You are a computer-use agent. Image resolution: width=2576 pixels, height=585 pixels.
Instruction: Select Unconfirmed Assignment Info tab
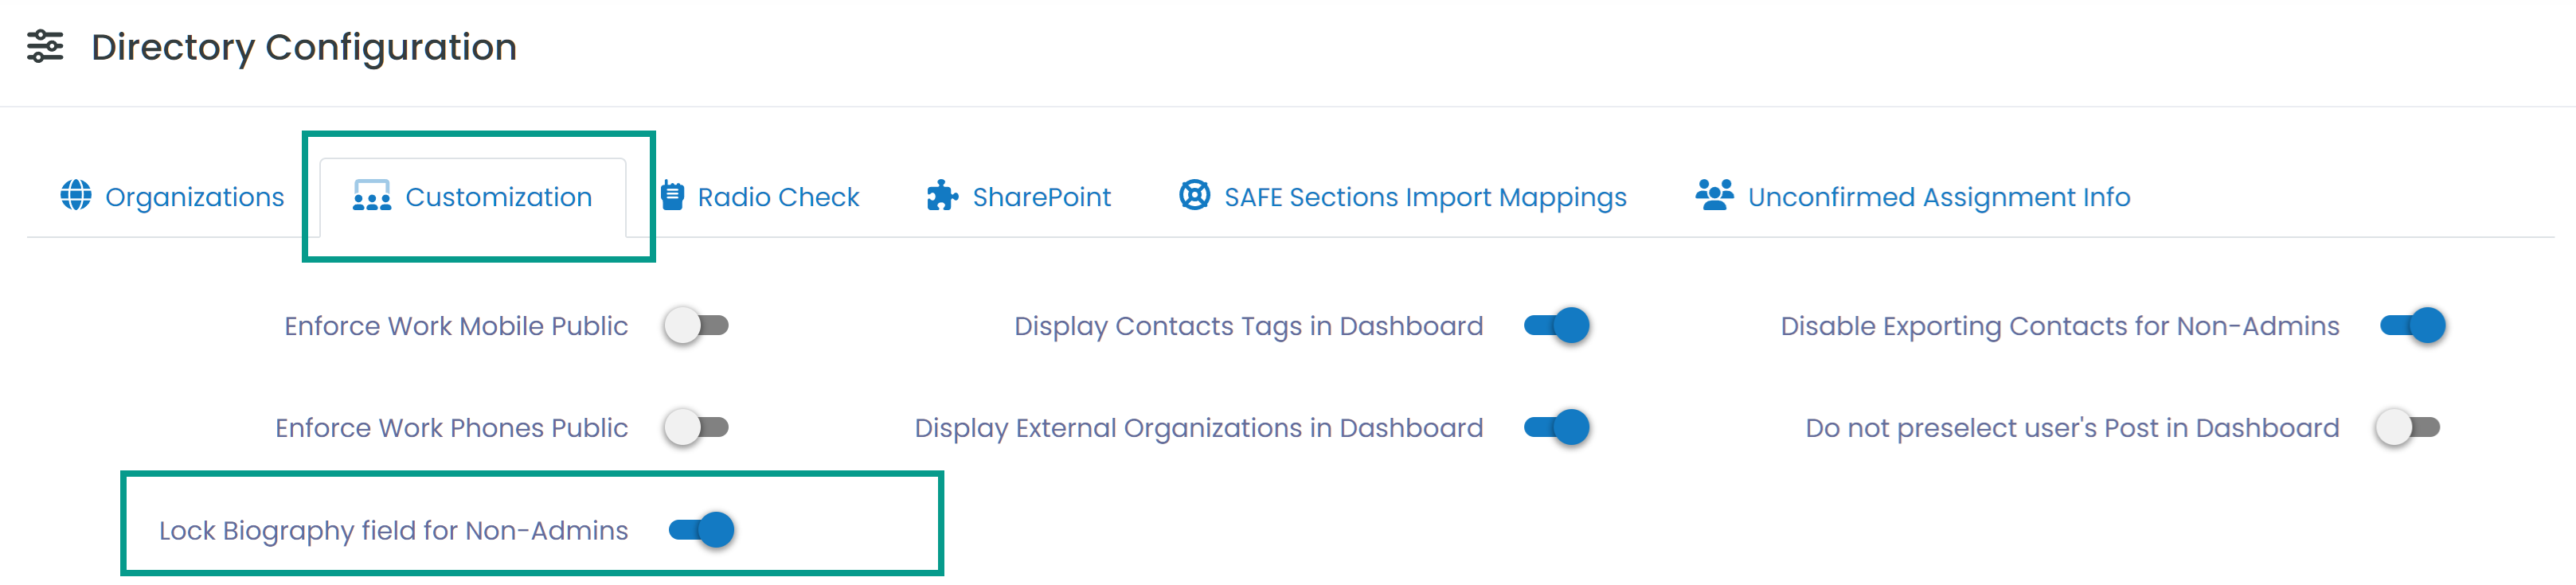1913,197
